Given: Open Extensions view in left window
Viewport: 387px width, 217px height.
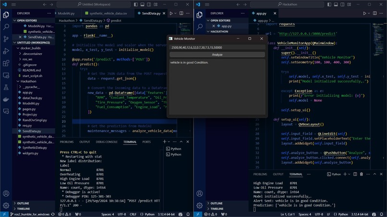Looking at the screenshot, I should [6, 63].
